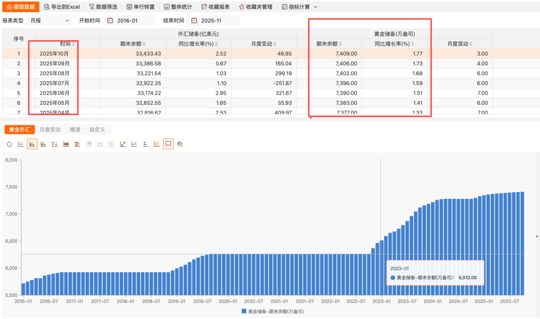Click the reset/refresh chart icon
540x319 pixels.
9,144
